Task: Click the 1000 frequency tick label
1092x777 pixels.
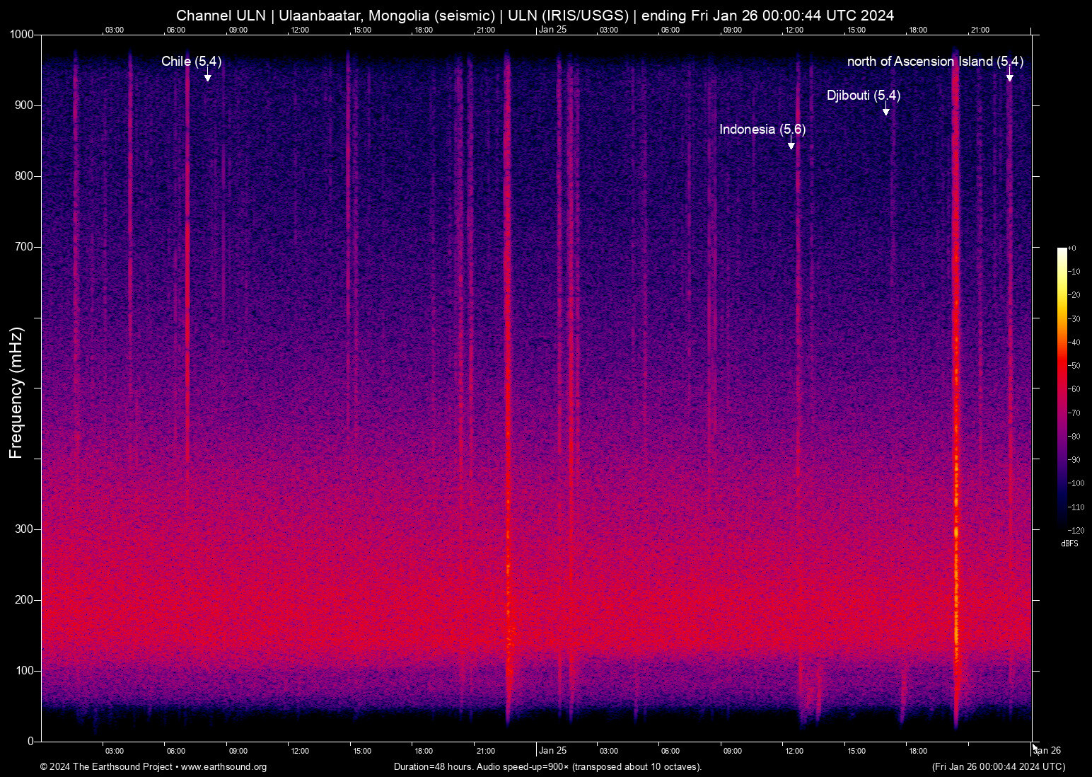Action: click(21, 35)
